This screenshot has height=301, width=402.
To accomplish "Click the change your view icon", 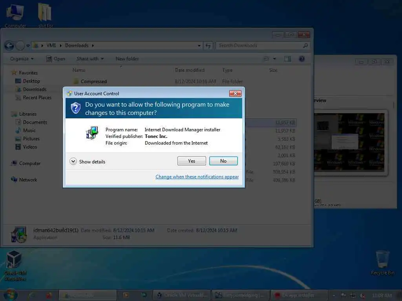I will [267, 59].
